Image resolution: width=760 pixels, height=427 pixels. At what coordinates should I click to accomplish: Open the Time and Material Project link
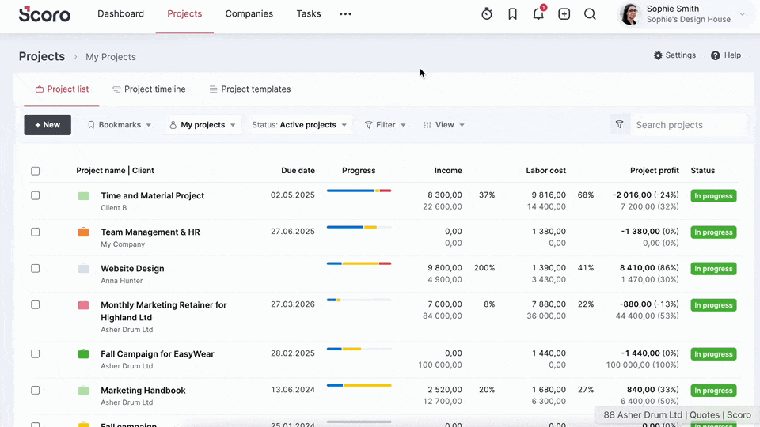click(x=153, y=195)
